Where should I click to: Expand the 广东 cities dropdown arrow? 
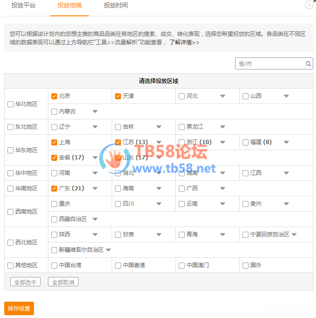[x=95, y=188]
